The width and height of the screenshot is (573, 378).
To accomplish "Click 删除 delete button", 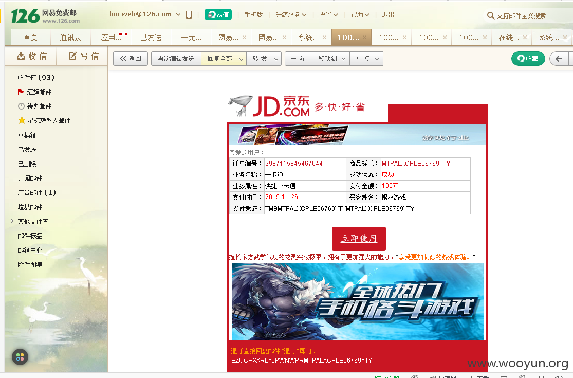I will tap(299, 59).
